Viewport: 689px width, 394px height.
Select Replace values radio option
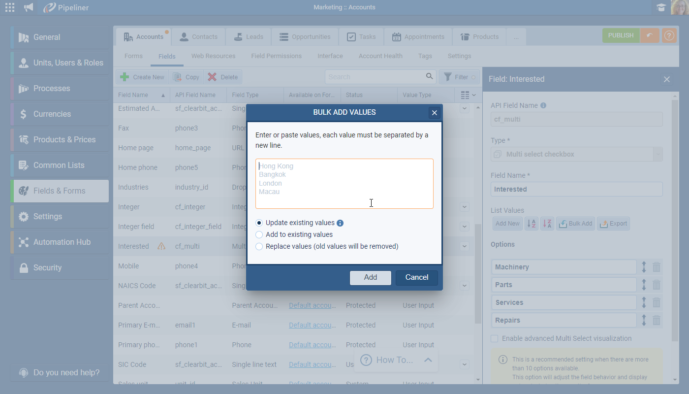(259, 247)
